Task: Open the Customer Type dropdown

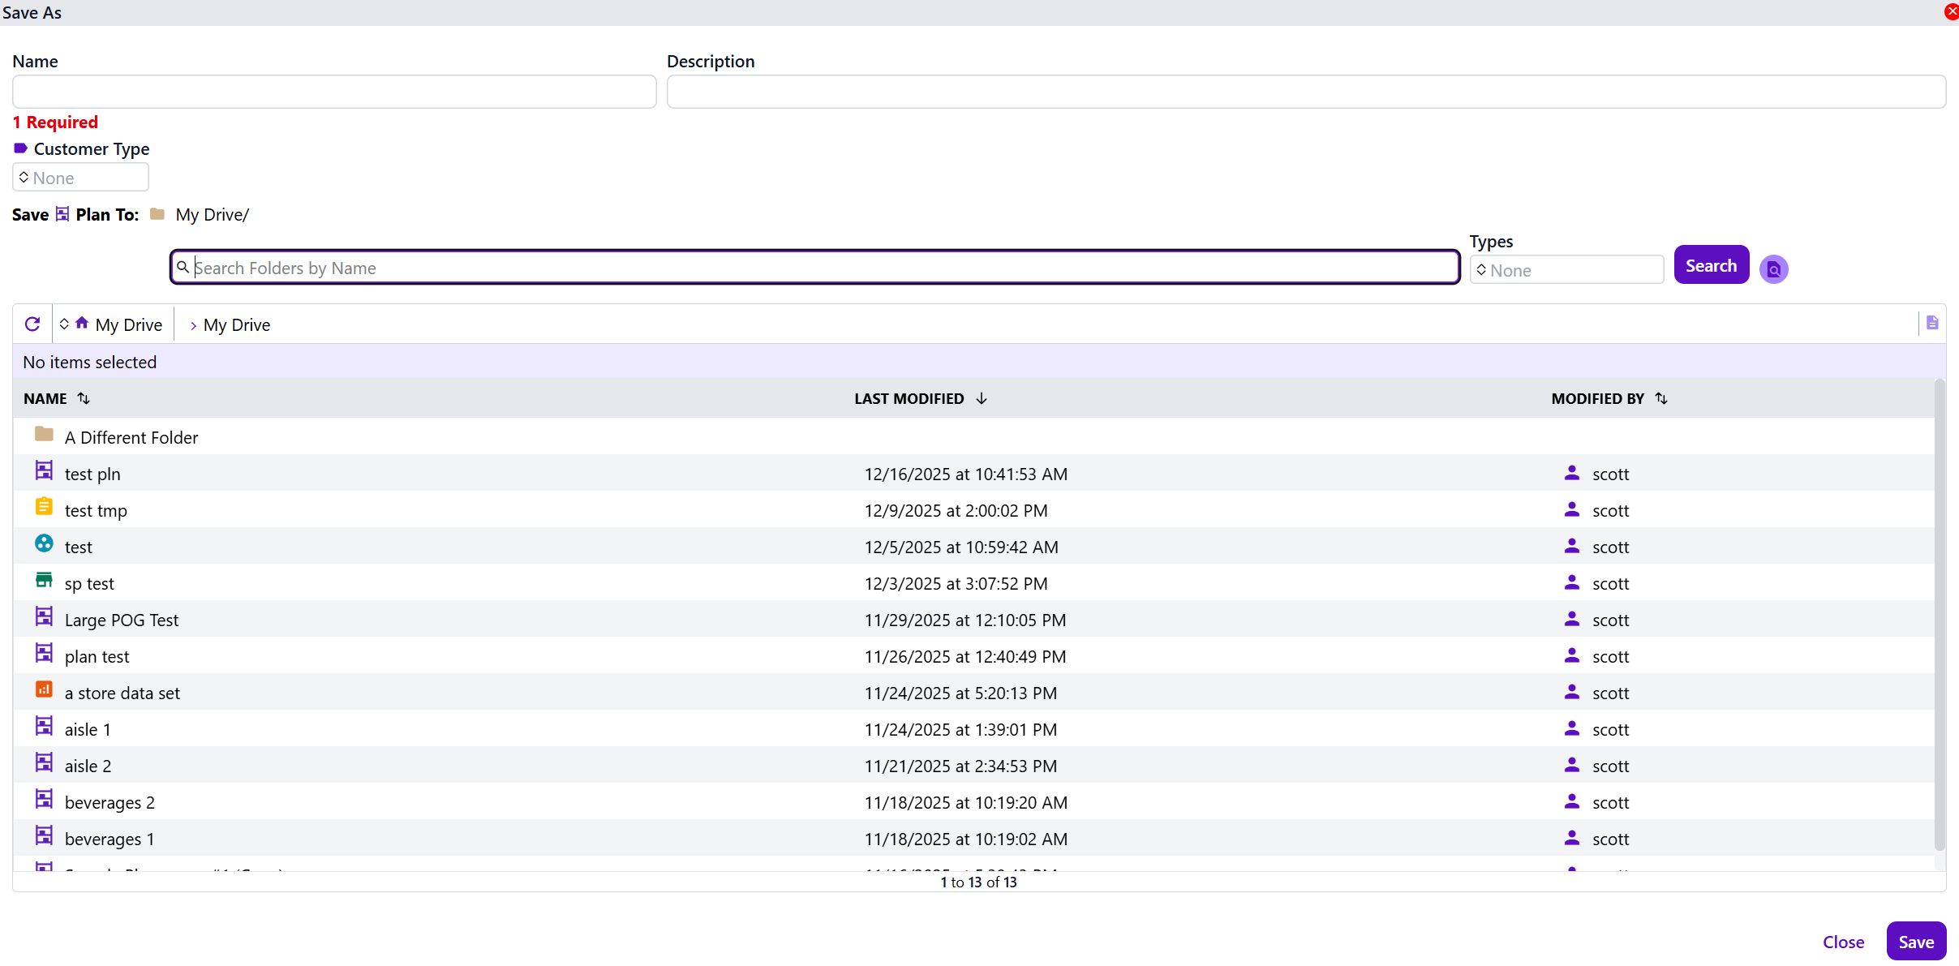Action: 80,178
